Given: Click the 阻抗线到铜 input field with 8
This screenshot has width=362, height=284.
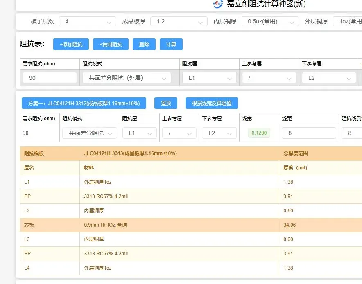Looking at the screenshot, I should (352, 133).
